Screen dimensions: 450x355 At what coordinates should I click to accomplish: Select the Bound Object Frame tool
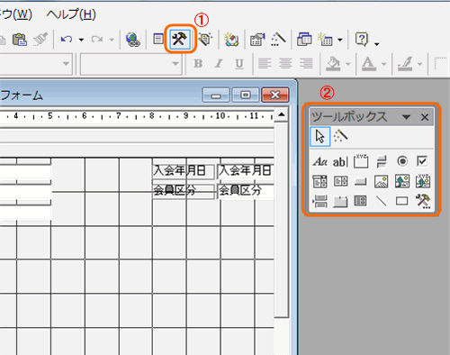pyautogui.click(x=423, y=181)
